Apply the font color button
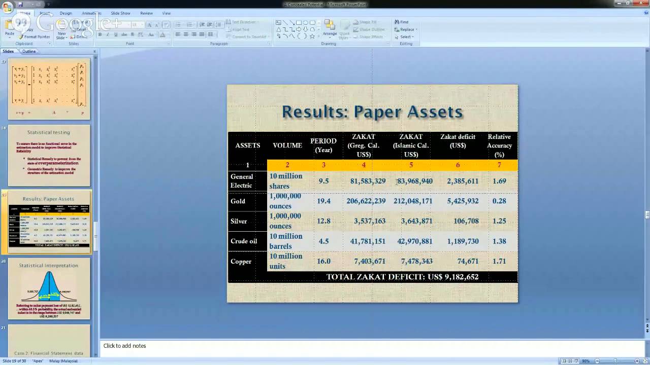 162,34
